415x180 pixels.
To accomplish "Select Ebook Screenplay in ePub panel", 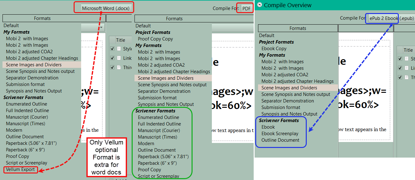I will (280, 134).
